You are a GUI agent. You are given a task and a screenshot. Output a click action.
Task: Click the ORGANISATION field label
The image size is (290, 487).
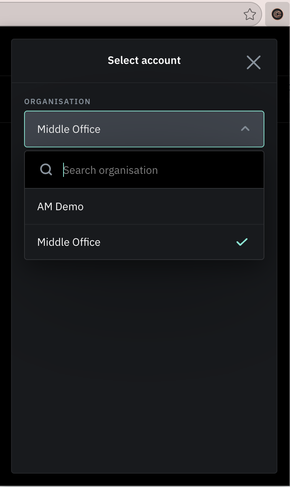(x=57, y=101)
